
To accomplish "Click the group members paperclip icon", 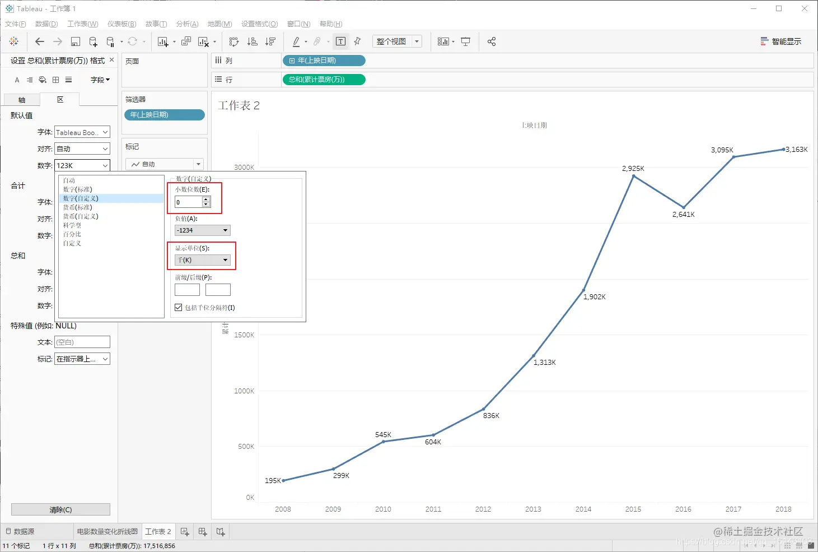I will [317, 41].
